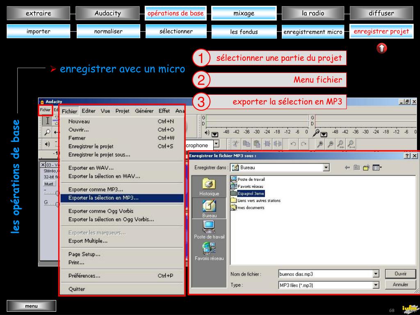This screenshot has width=420, height=315.
Task: Select the magnifier zoom tool in Audacity toolbar
Action: coord(47,132)
